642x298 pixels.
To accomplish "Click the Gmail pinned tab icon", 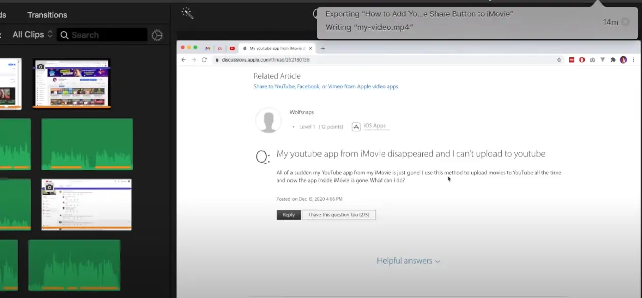I will 208,48.
